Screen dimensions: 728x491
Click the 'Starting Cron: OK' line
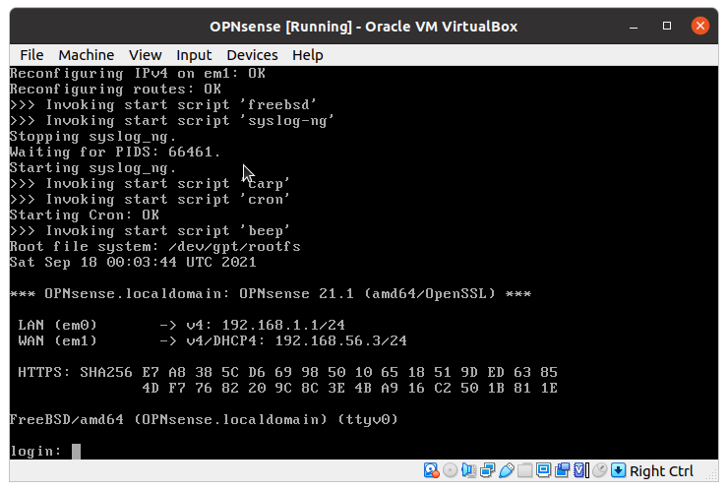tap(84, 215)
